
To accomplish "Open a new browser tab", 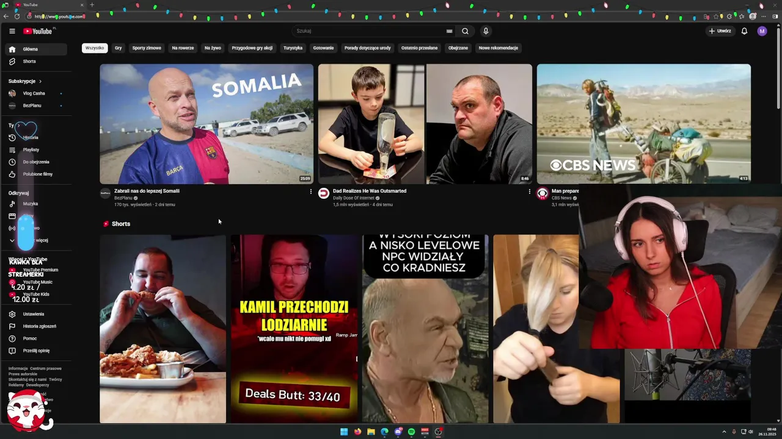I will 92,5.
